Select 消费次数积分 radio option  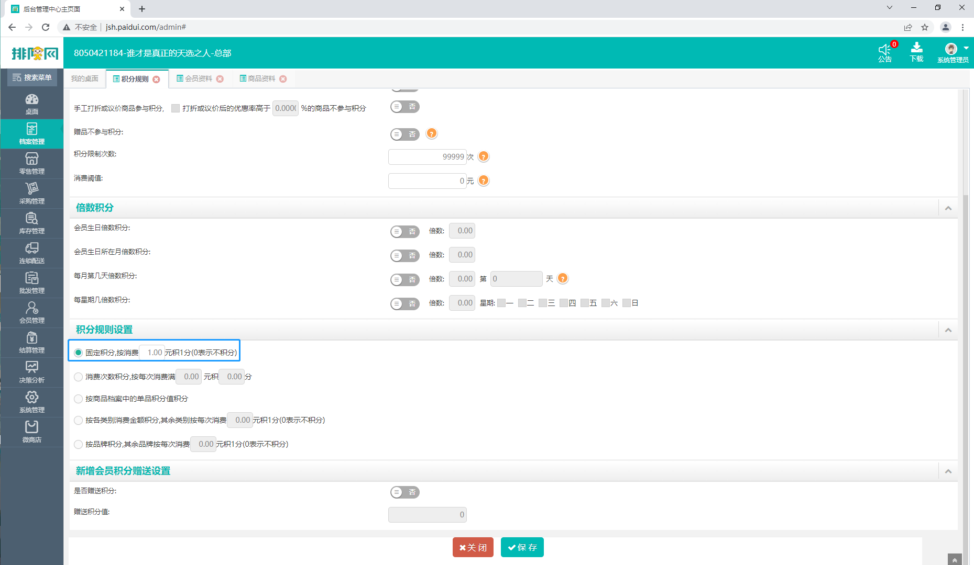click(x=79, y=377)
